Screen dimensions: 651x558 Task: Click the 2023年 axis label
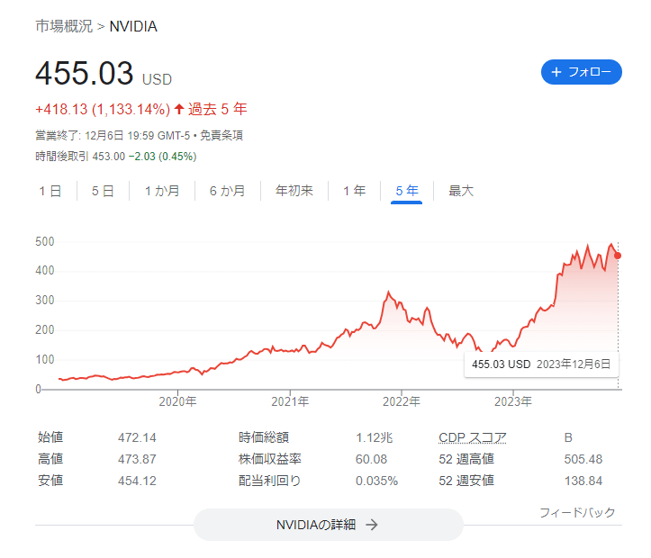point(512,401)
